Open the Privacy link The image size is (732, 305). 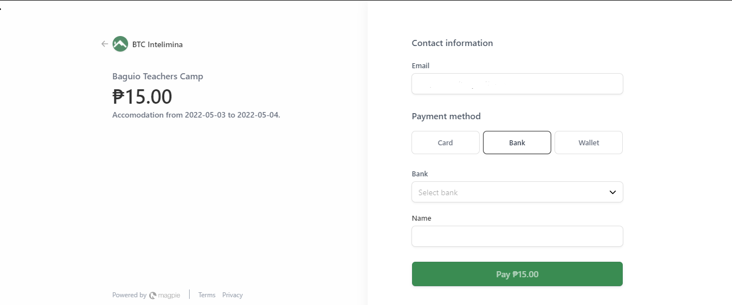232,295
